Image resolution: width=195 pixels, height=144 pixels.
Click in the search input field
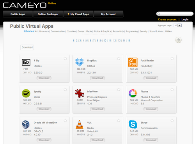coord(175,14)
